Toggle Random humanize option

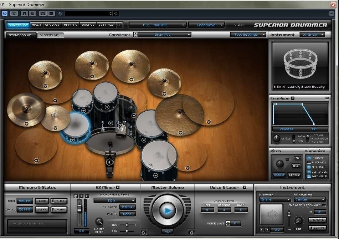[309, 158]
